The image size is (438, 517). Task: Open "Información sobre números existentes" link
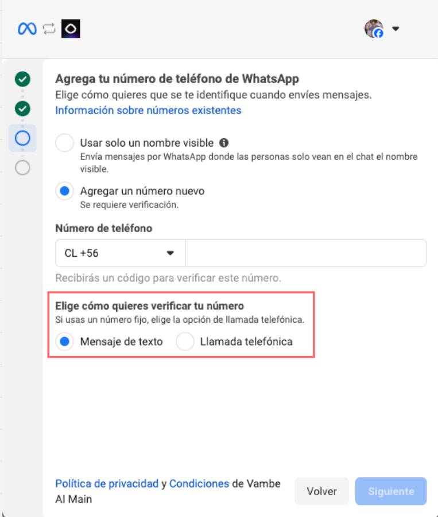pos(148,110)
